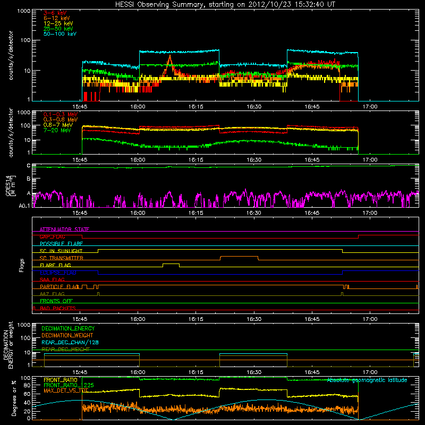Select the red 3-6 keV legend label
Screen dimensions: 425x425
[55, 13]
